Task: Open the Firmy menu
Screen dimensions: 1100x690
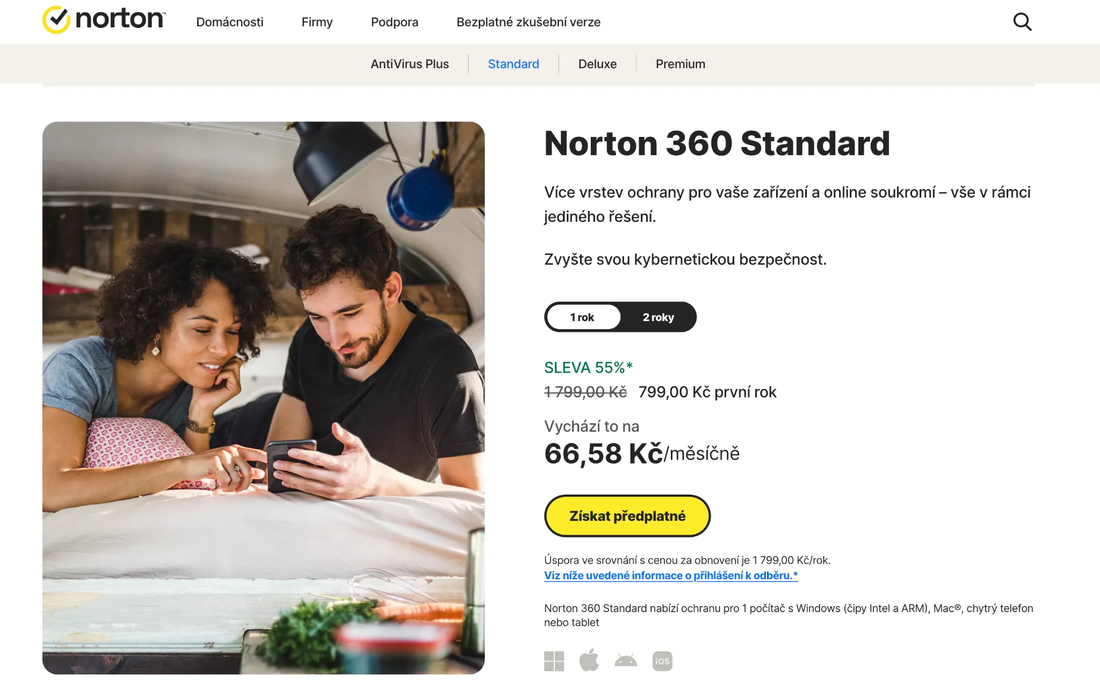Action: [x=317, y=22]
